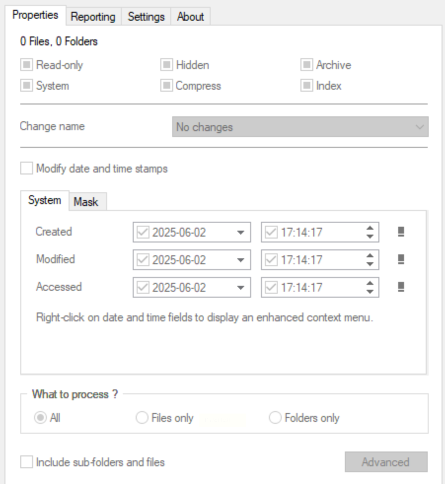Expand the Accessed date picker arrow
445x484 pixels.
240,287
